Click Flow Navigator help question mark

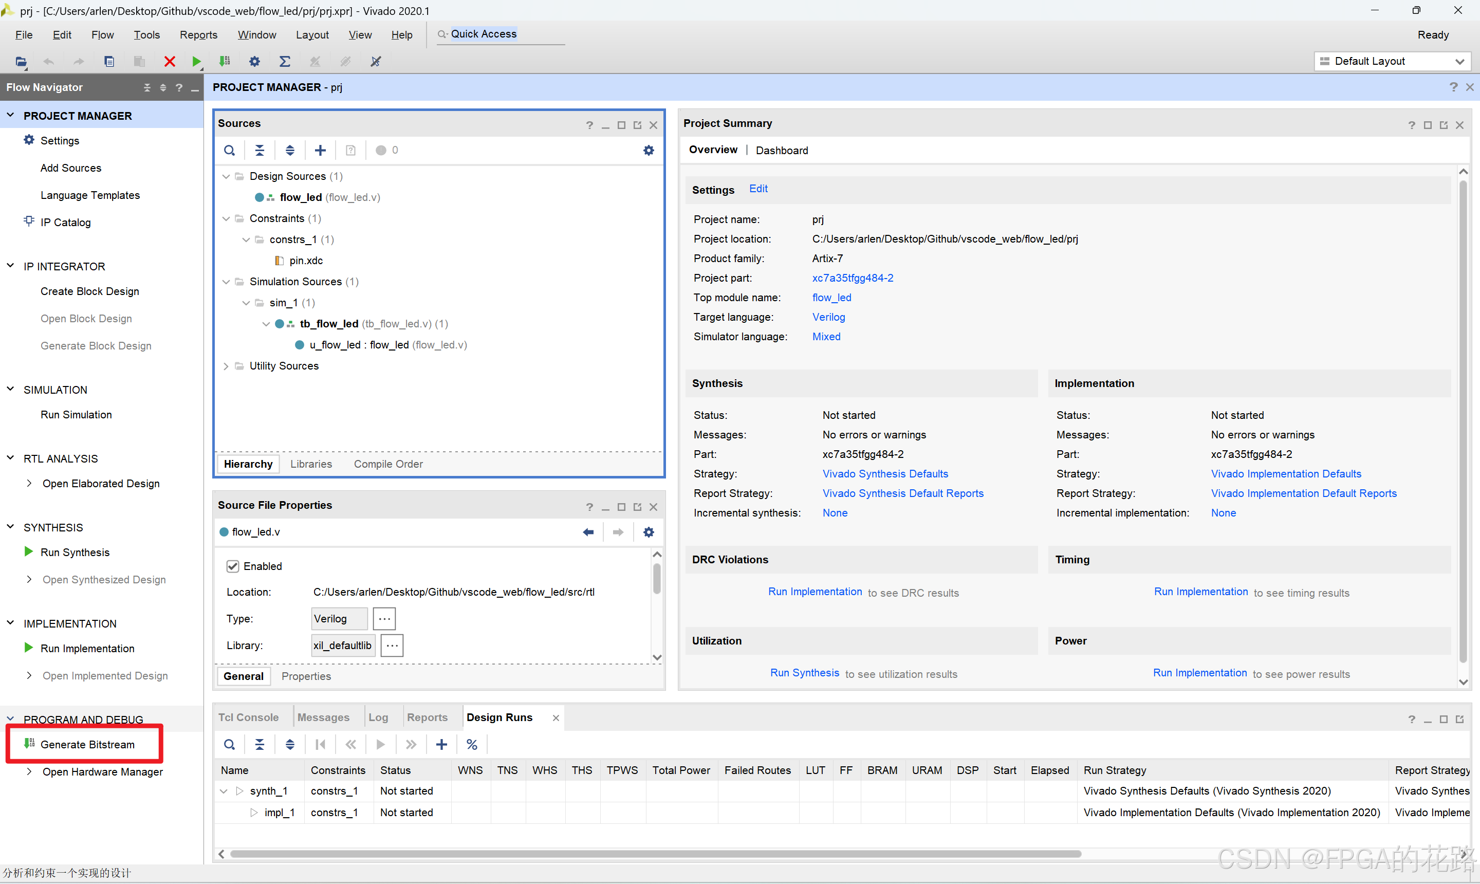pyautogui.click(x=179, y=87)
